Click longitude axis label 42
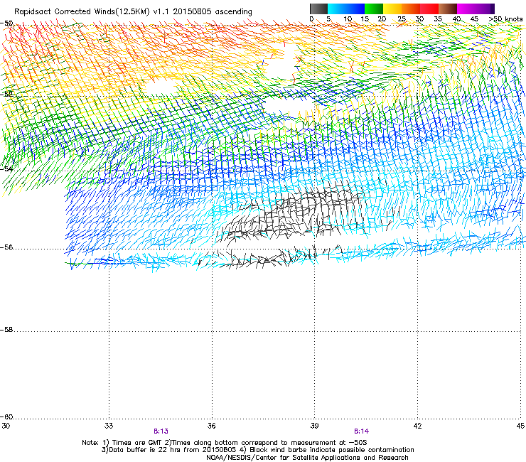This screenshot has height=462, width=526. pos(417,426)
